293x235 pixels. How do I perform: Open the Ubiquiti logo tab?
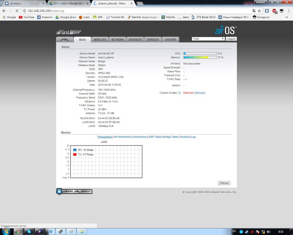coord(65,40)
